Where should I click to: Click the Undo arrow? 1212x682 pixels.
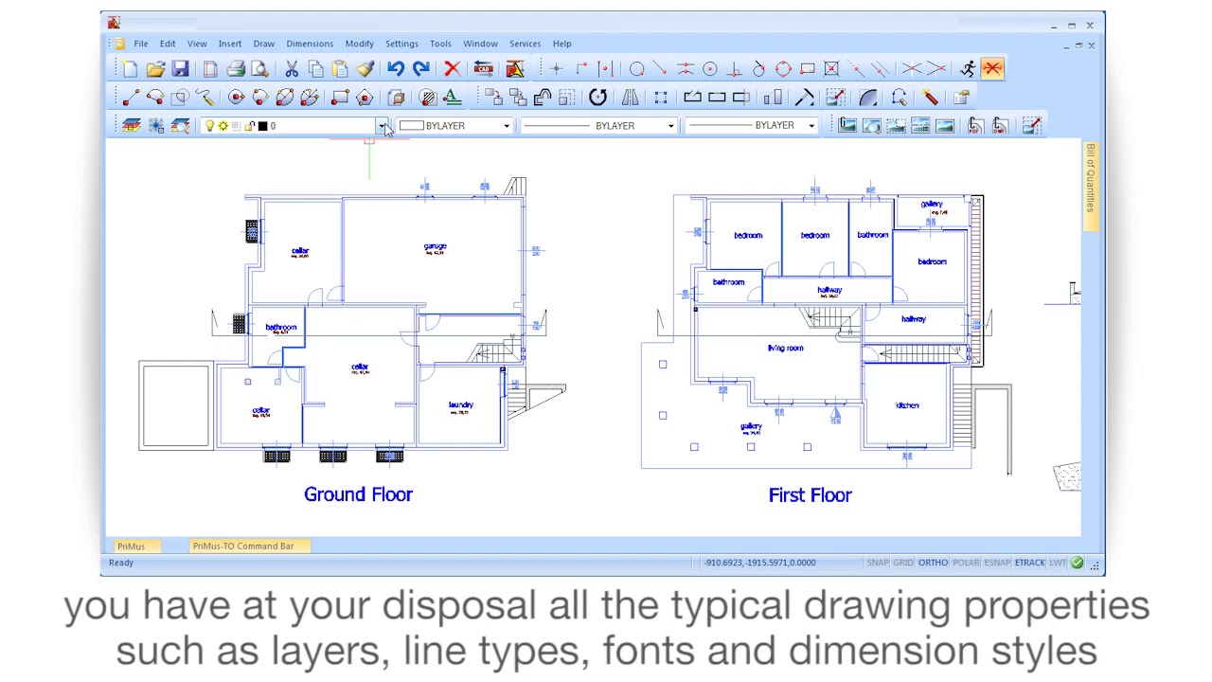point(395,69)
